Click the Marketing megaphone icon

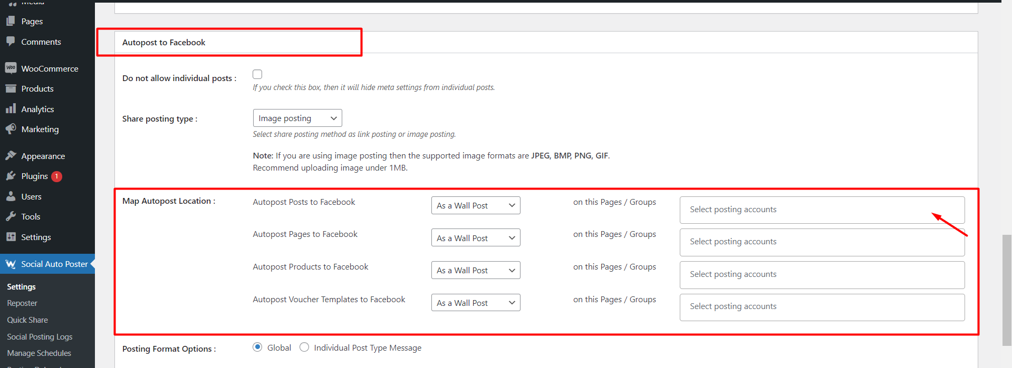coord(11,129)
